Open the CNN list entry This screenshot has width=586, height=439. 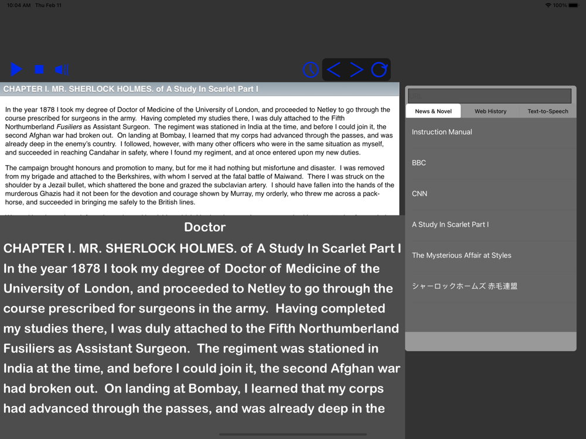point(490,194)
